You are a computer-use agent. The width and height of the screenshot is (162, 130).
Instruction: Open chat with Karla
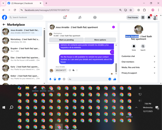22,68
